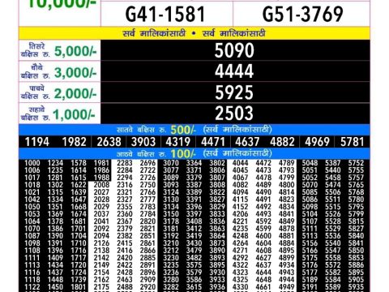This screenshot has height=292, width=389.
Task: Click number 3615 in the 100 prize table
Action: pyautogui.click(x=194, y=287)
